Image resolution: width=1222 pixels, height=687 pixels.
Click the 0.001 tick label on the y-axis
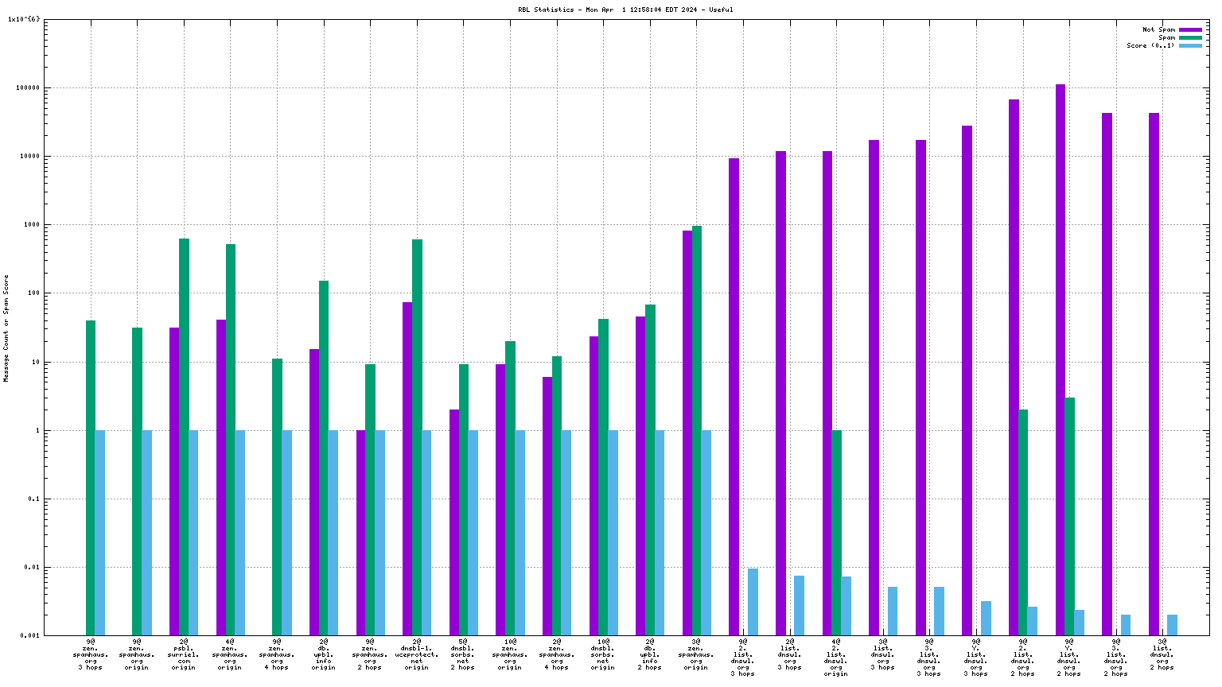click(30, 636)
